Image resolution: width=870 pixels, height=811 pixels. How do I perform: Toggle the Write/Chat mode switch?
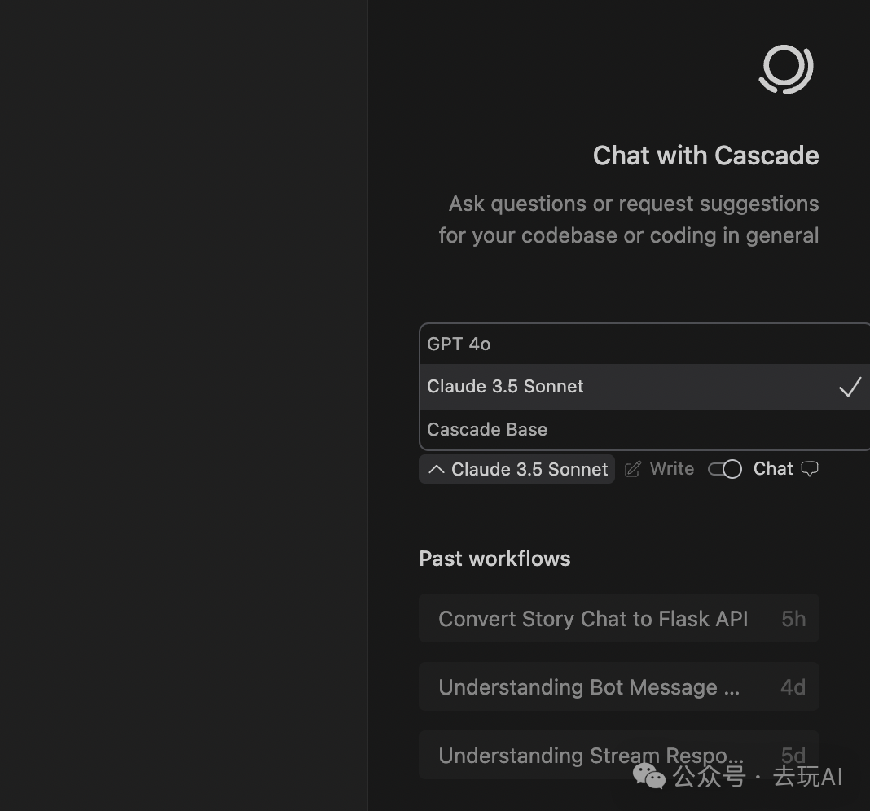724,469
